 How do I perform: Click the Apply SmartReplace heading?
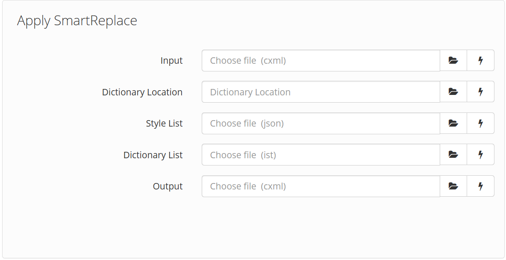point(77,20)
